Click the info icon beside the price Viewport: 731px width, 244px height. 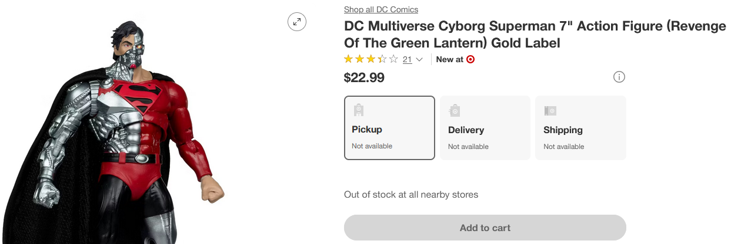[619, 77]
